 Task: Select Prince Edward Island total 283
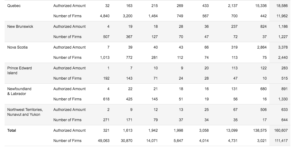[284, 68]
